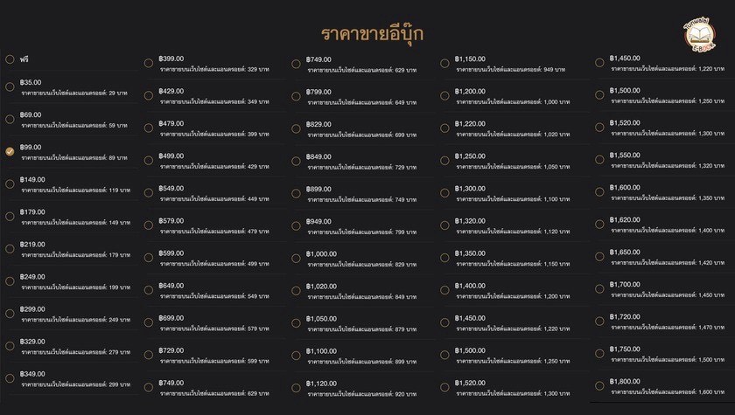Viewport: 735px width, 415px height.
Task: Select the ฿1,600.00 price option
Action: click(x=600, y=192)
